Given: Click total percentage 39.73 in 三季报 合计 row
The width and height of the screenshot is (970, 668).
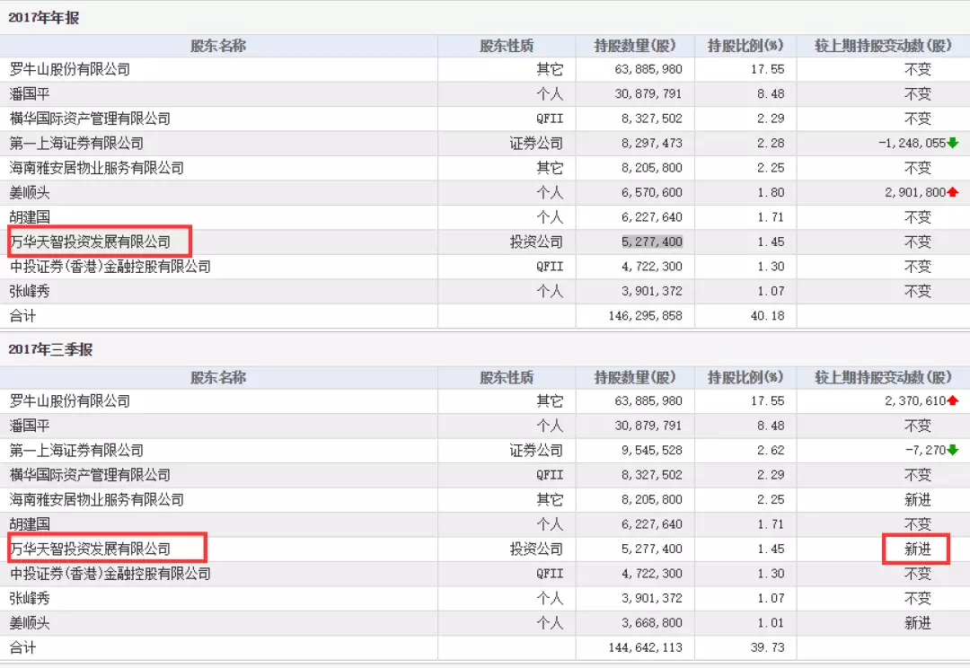Looking at the screenshot, I should coord(769,647).
